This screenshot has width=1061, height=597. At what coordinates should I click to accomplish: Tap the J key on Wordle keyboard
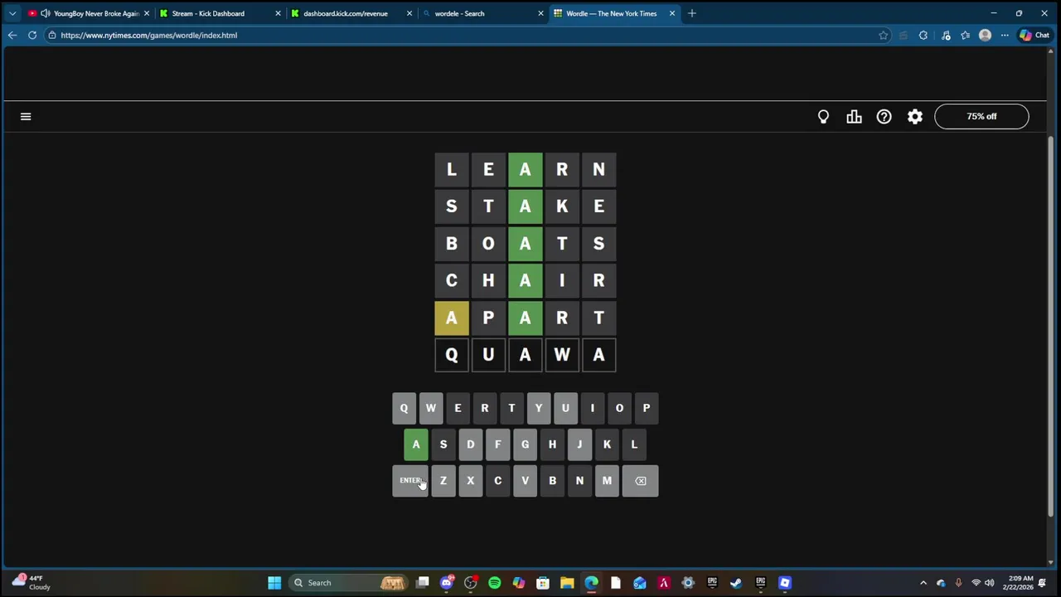tap(579, 444)
